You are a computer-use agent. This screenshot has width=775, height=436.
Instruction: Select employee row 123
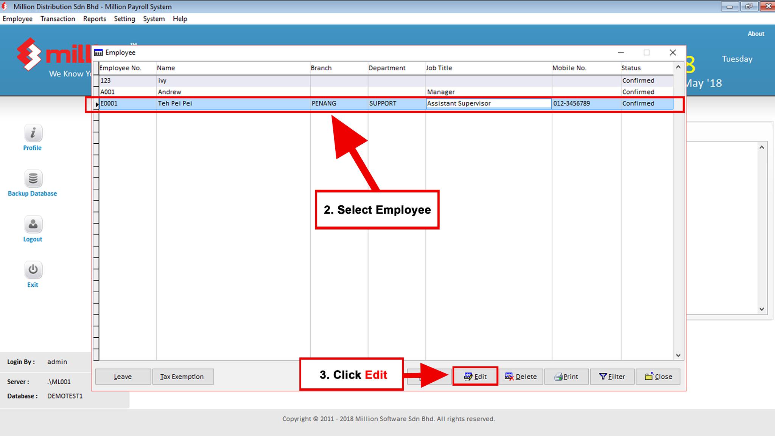(x=386, y=81)
